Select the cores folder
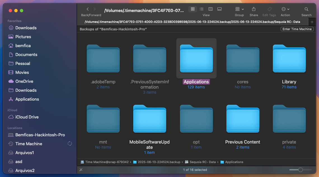Screen dimensions: 319x177 point(243,59)
